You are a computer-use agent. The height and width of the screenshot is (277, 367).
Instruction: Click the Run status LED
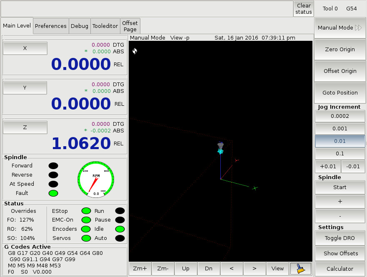click(x=120, y=211)
